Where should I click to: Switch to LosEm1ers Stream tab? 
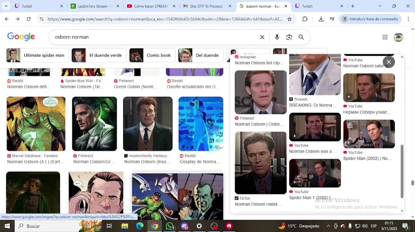pyautogui.click(x=95, y=6)
